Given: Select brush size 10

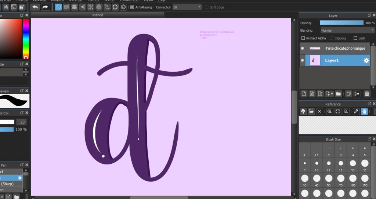Looking at the screenshot, I should pyautogui.click(x=317, y=166).
